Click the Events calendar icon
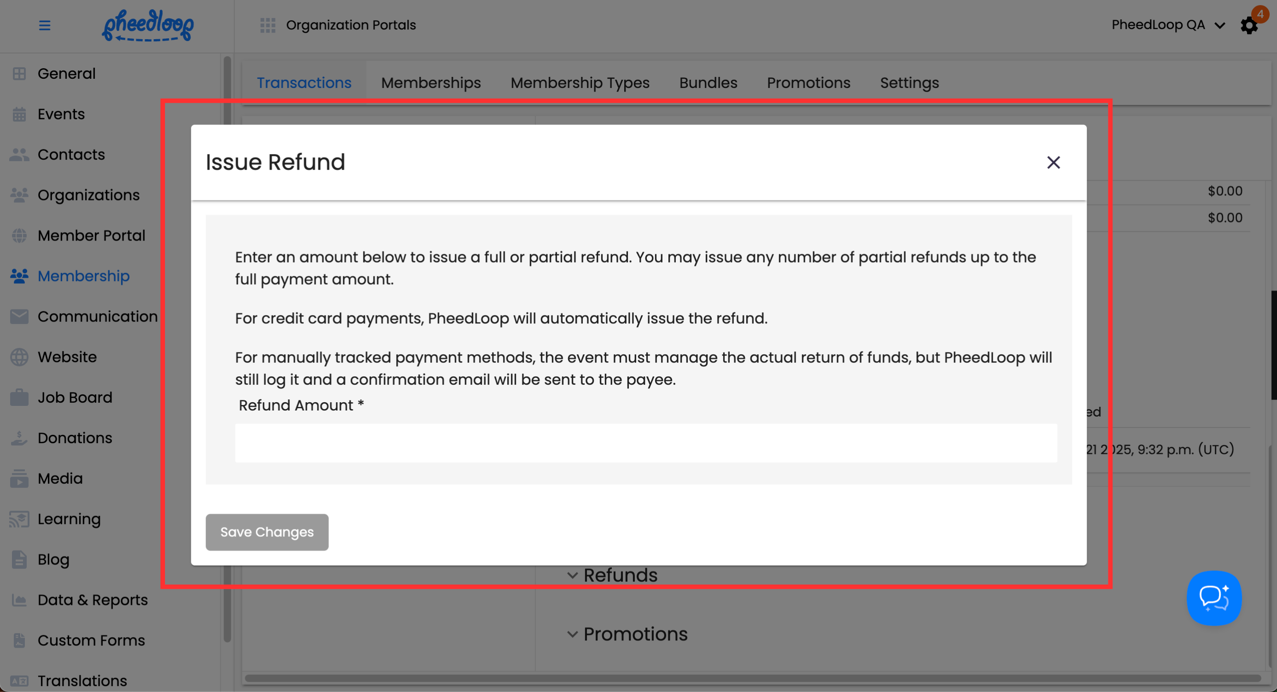This screenshot has width=1277, height=692. (19, 114)
